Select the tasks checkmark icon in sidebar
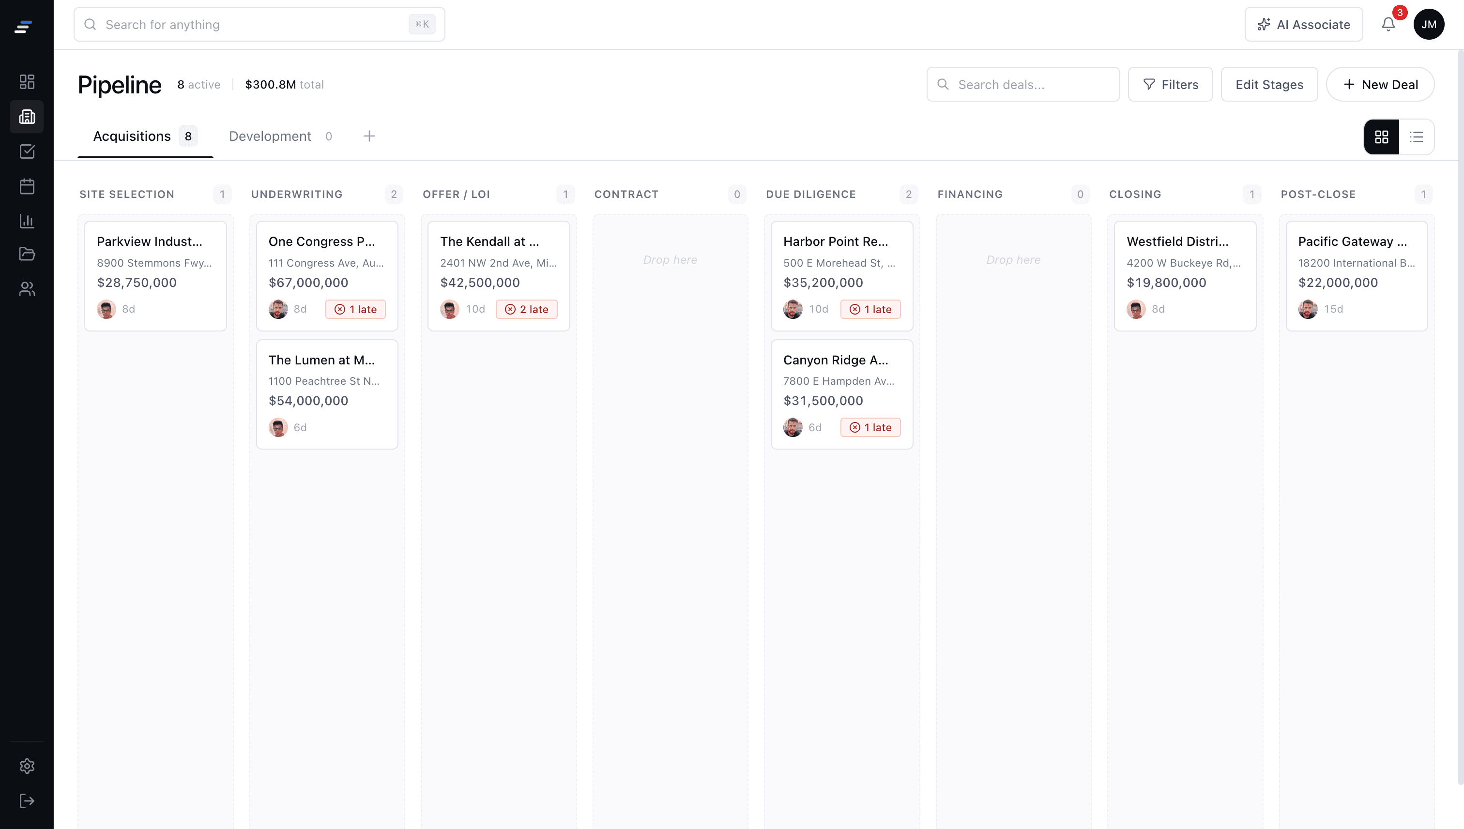 click(27, 151)
